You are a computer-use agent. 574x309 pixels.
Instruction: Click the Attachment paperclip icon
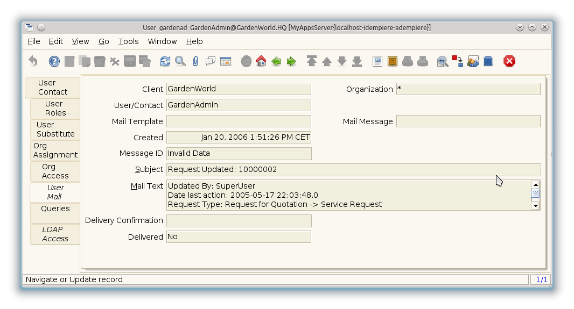195,61
